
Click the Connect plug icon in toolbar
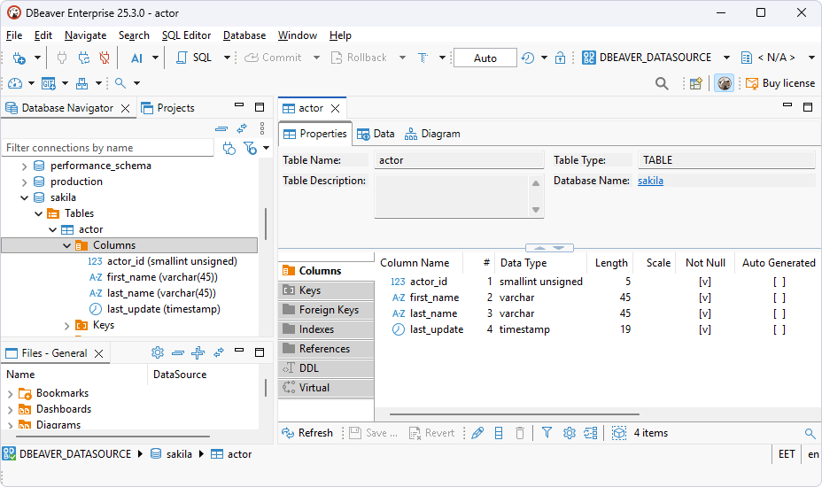click(62, 58)
